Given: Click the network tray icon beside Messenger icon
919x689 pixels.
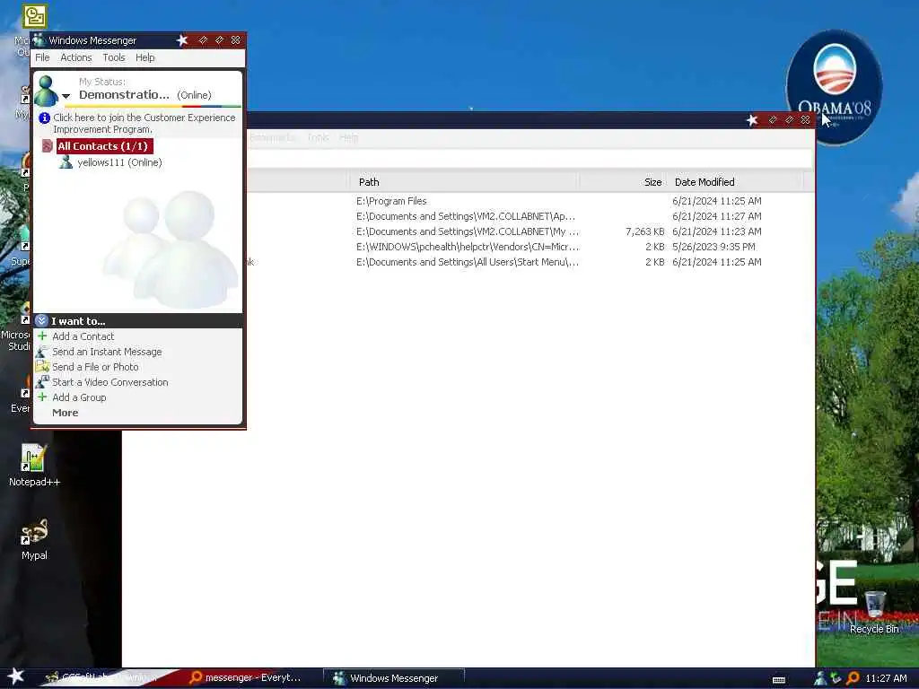Looking at the screenshot, I should click(x=836, y=678).
